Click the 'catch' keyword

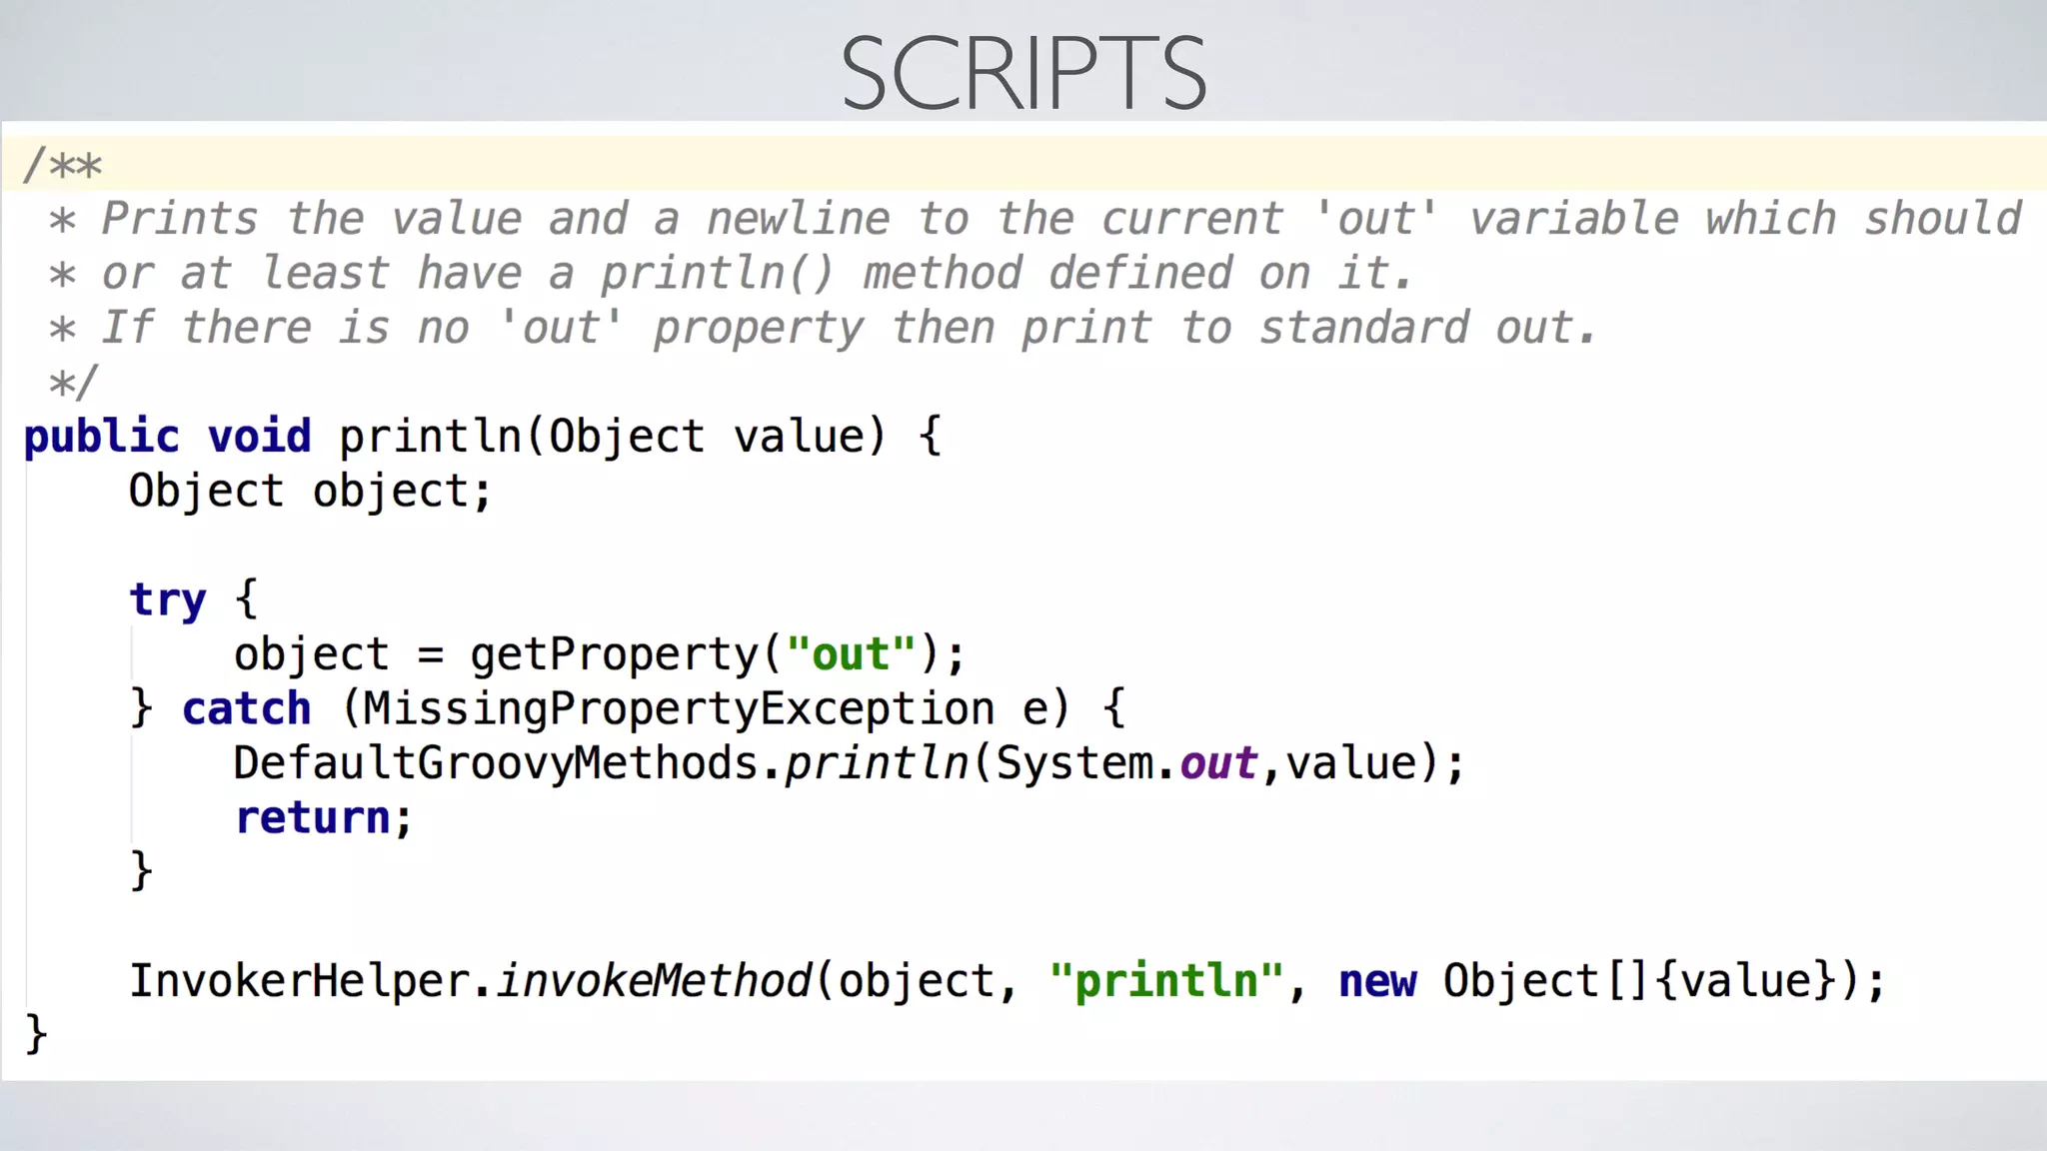pyautogui.click(x=247, y=709)
